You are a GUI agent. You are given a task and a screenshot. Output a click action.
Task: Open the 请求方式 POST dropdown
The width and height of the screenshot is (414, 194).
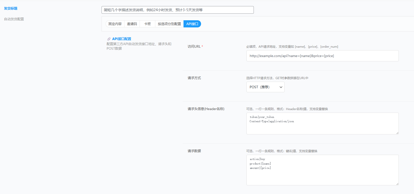coord(265,87)
